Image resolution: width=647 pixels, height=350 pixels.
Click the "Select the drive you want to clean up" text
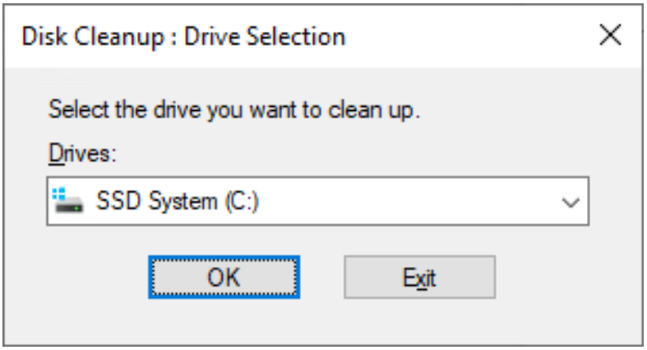235,109
